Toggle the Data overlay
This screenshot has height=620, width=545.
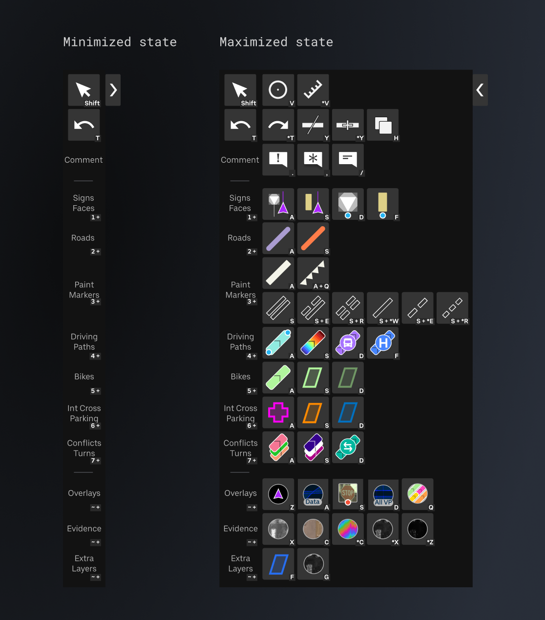coord(313,494)
